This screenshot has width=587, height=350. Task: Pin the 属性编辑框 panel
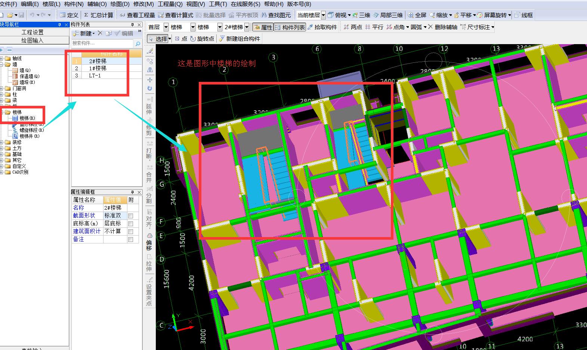132,192
